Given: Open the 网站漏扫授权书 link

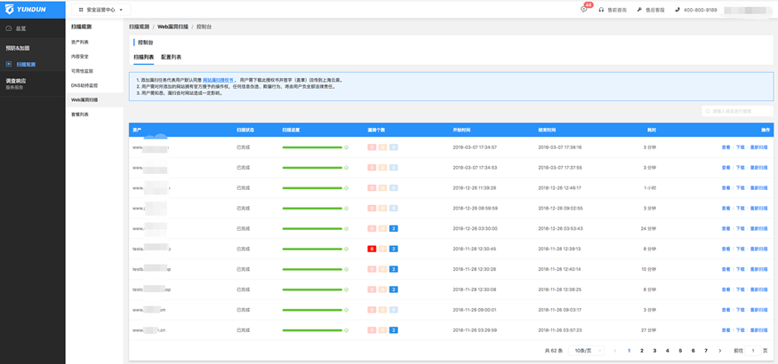Looking at the screenshot, I should click(x=219, y=80).
